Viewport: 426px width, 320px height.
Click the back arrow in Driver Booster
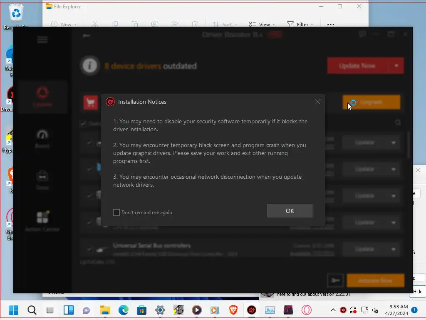(x=86, y=35)
